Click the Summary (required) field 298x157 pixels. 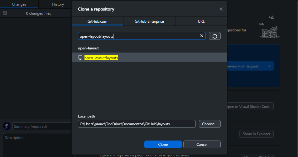(42, 126)
